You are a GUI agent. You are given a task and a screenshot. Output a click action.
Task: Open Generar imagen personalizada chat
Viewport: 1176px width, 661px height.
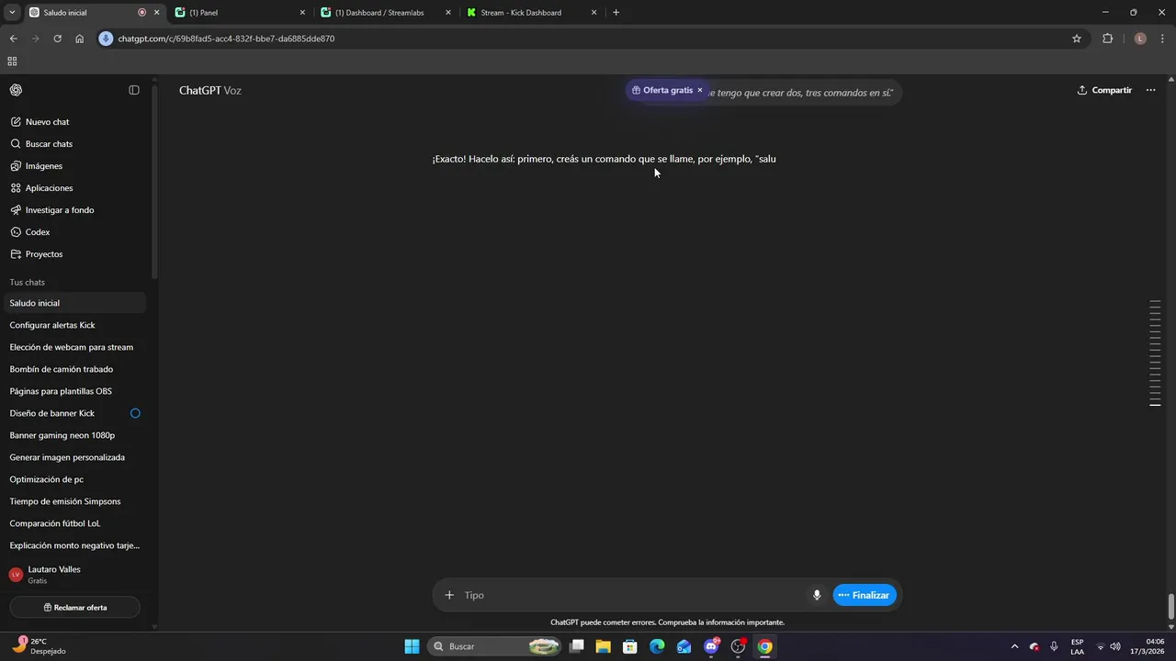coord(73,457)
